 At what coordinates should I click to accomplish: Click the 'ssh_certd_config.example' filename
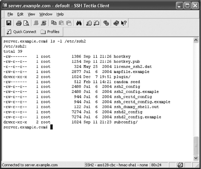tap(142, 102)
